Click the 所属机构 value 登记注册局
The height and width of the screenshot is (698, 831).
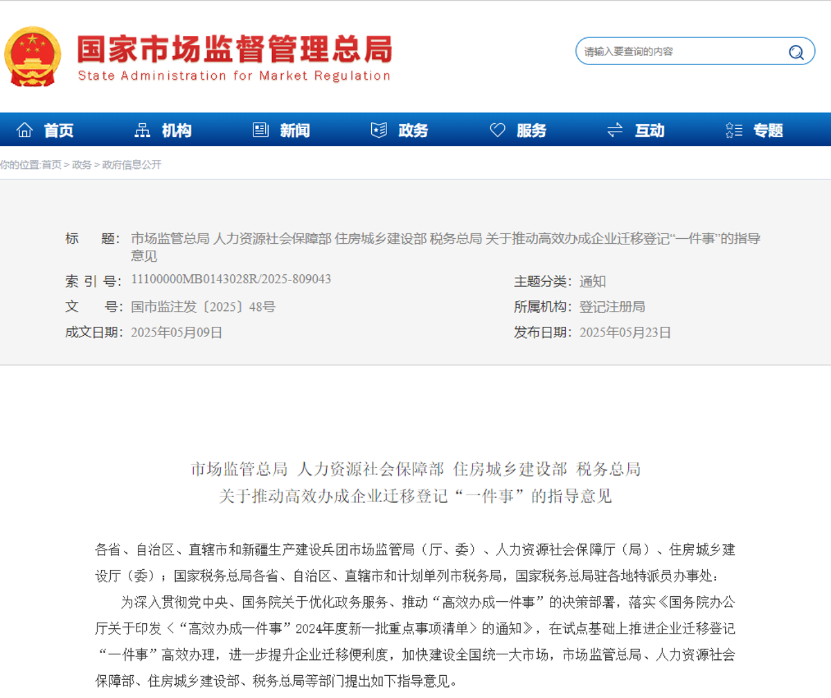(612, 307)
